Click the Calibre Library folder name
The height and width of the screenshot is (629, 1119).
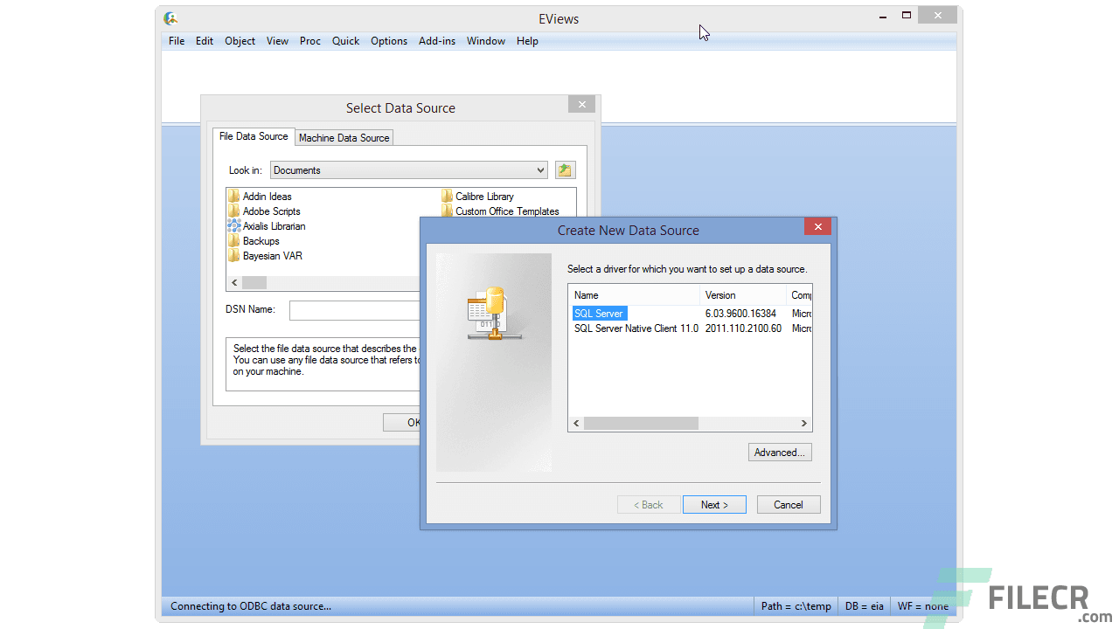coord(485,197)
